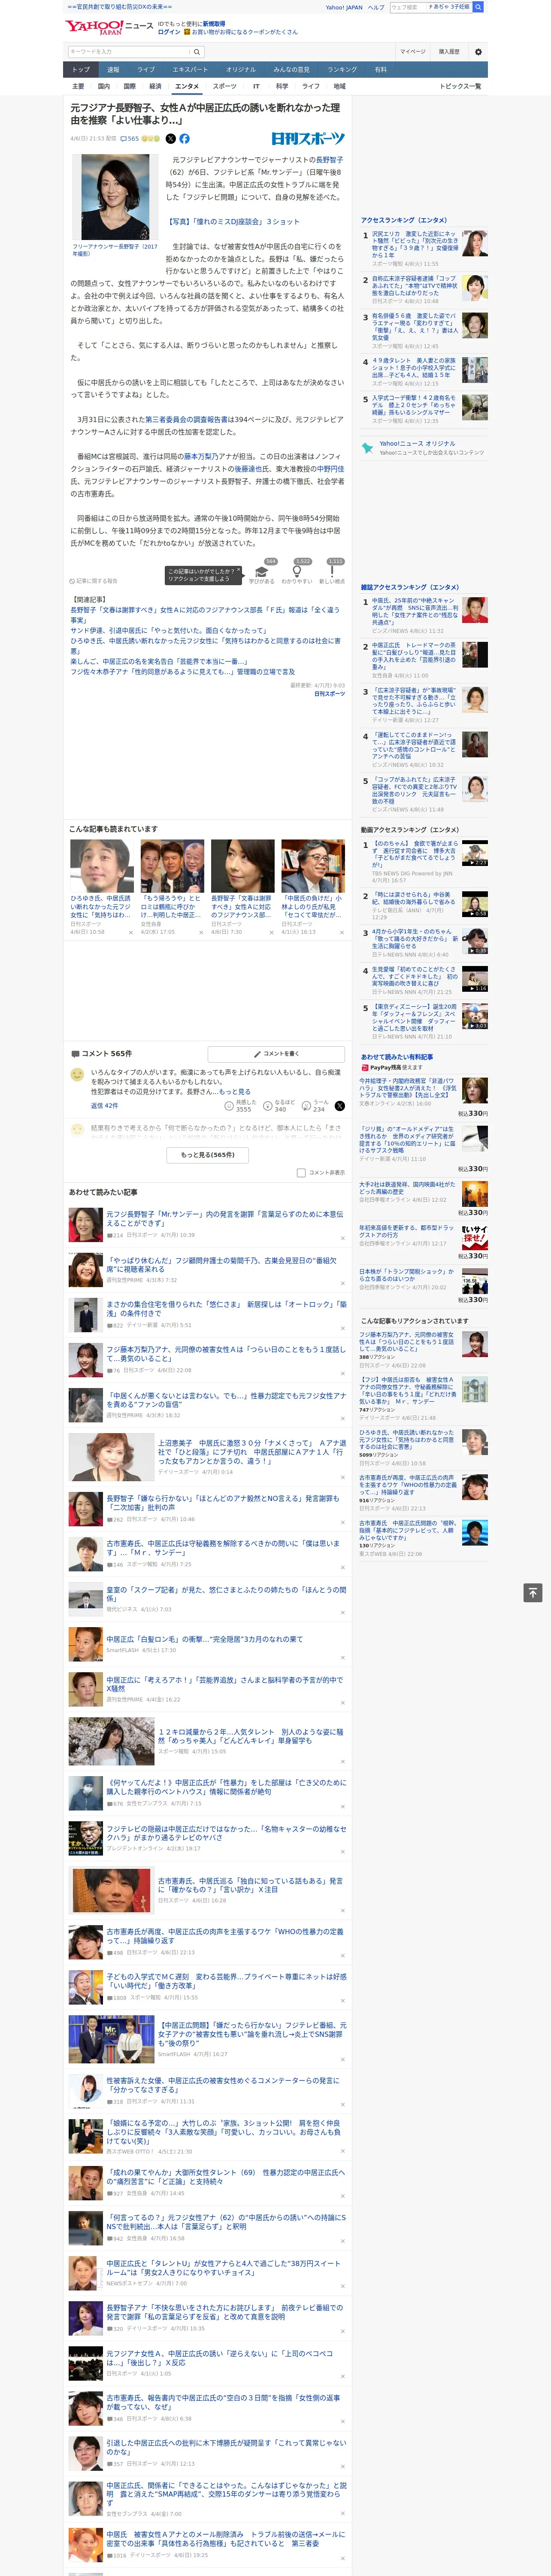Open entertainment ranking item about 沢尻エリカ
The height and width of the screenshot is (2576, 551).
(x=414, y=245)
